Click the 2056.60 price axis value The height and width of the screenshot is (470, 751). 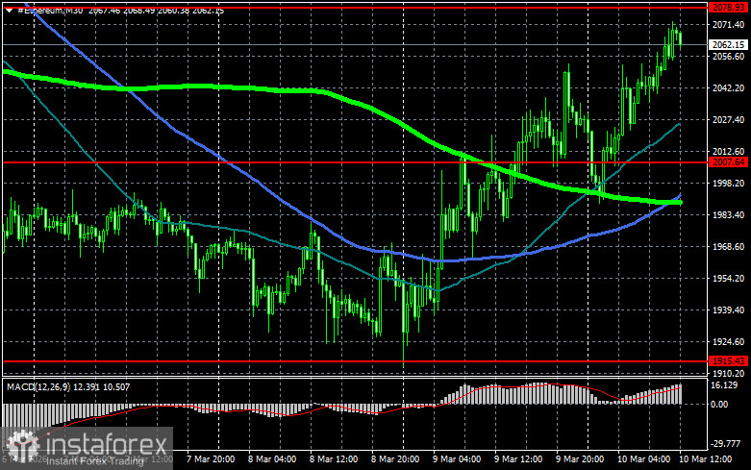click(729, 57)
